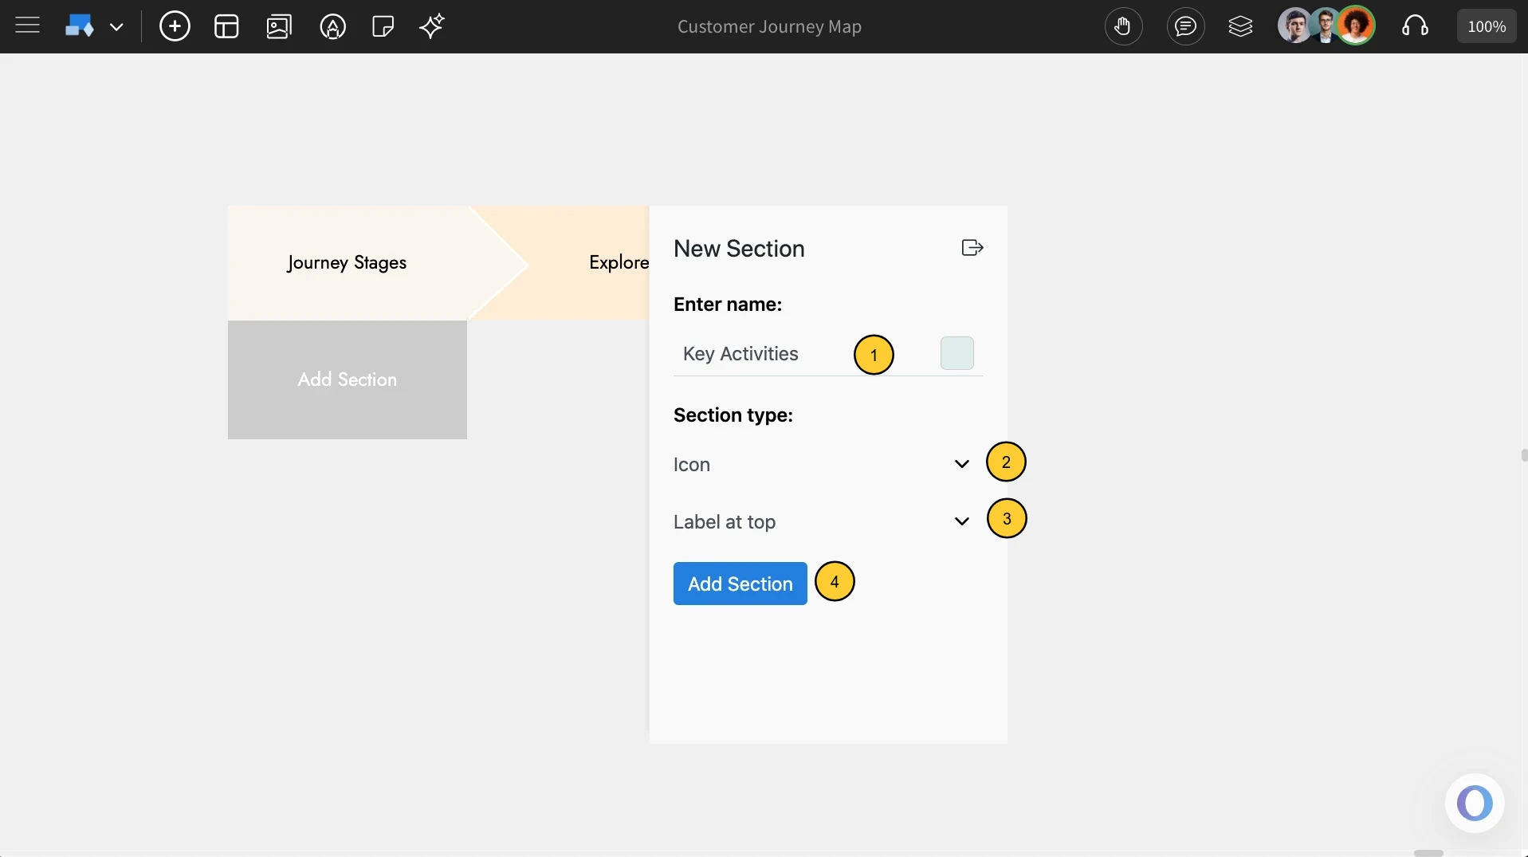The image size is (1528, 857).
Task: Click the image upload tool
Action: [278, 26]
